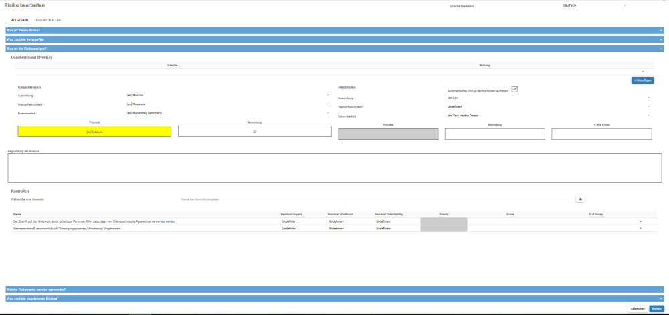669x315 pixels.
Task: Click Abbrechen to cancel
Action: [638, 308]
